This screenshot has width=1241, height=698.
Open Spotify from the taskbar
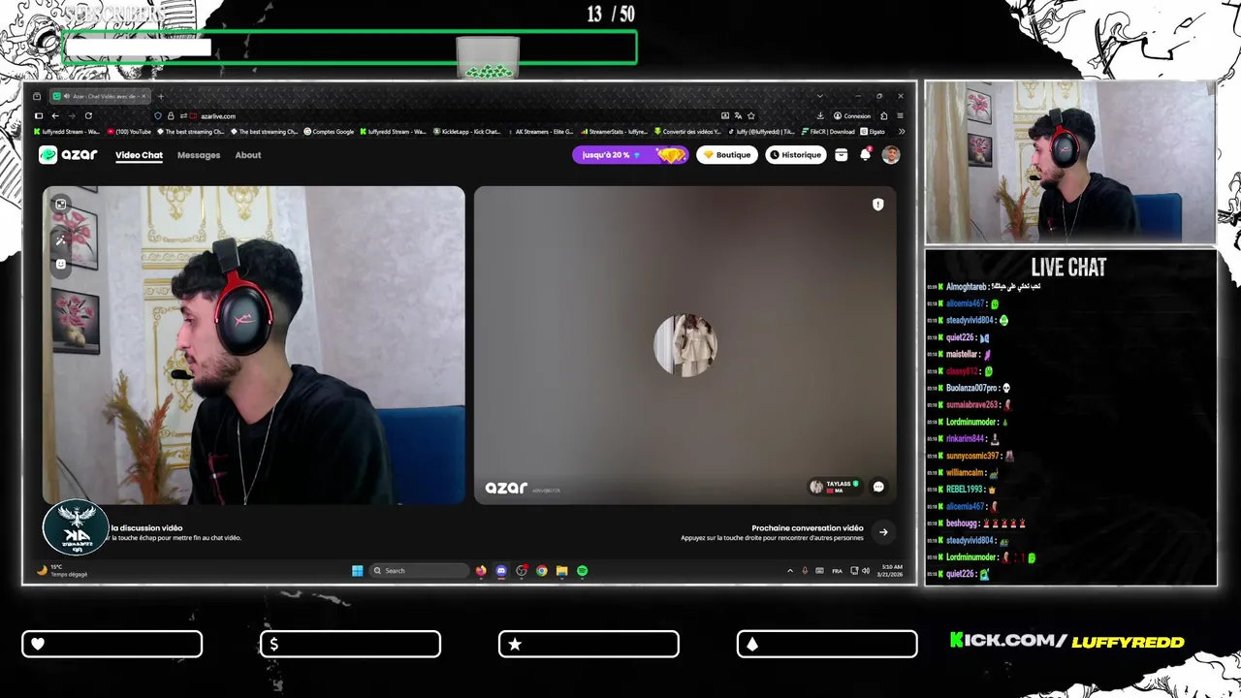tap(582, 571)
